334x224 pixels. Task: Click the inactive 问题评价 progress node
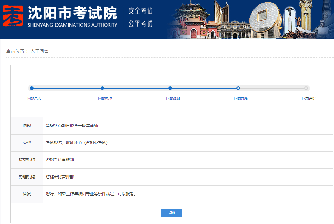306,88
